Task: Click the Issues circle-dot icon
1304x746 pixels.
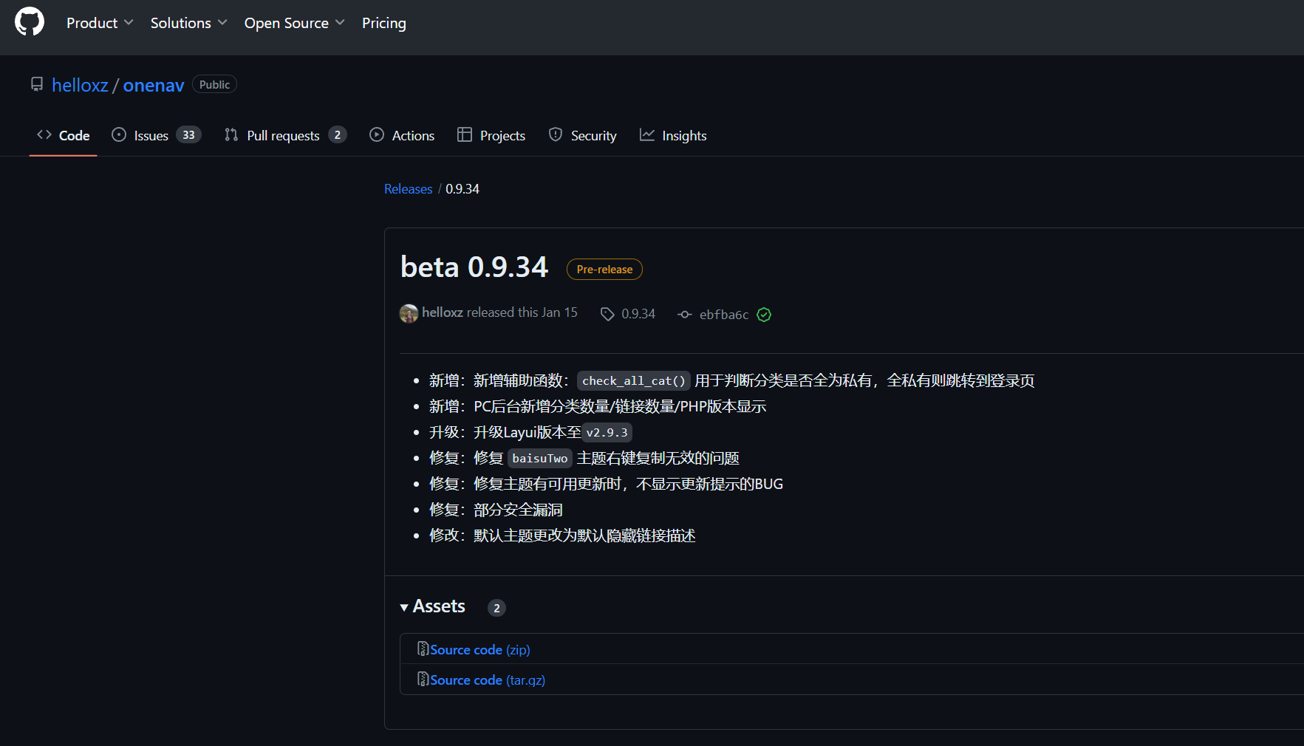Action: point(119,134)
